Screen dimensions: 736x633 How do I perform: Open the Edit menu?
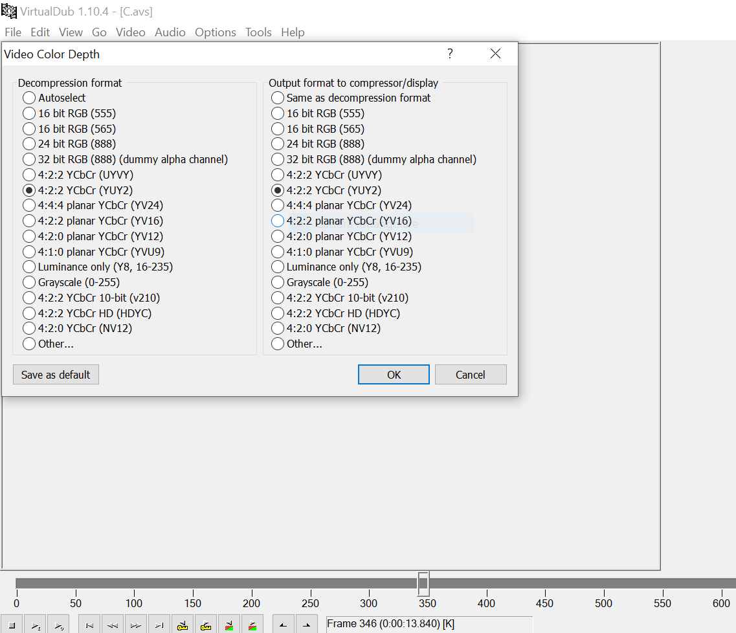pyautogui.click(x=40, y=32)
